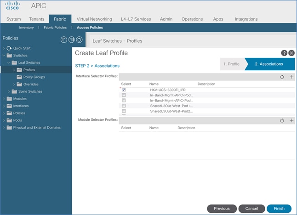Screen dimensions: 297x215
Task: Open the Integrations tab
Action: pos(246,19)
